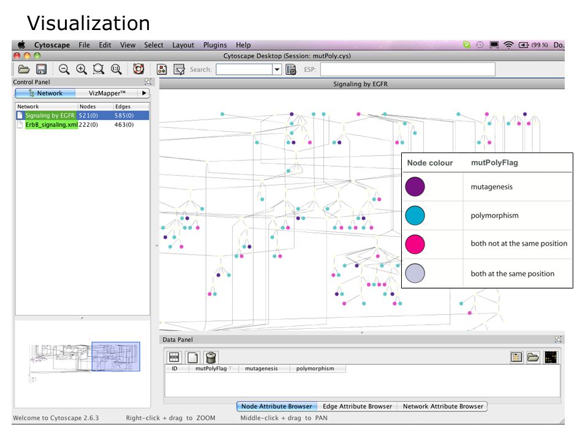Select the Edge Attribute Browser tab
Viewport: 588px width, 441px height.
click(357, 406)
